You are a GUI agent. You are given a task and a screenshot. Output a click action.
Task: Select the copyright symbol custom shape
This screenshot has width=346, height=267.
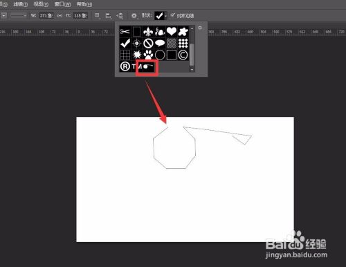tap(183, 55)
